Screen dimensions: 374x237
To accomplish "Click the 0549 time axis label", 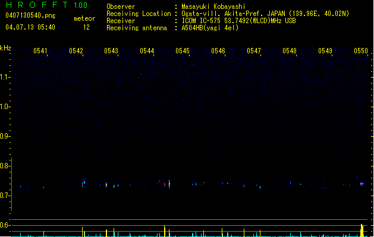I will pos(325,51).
